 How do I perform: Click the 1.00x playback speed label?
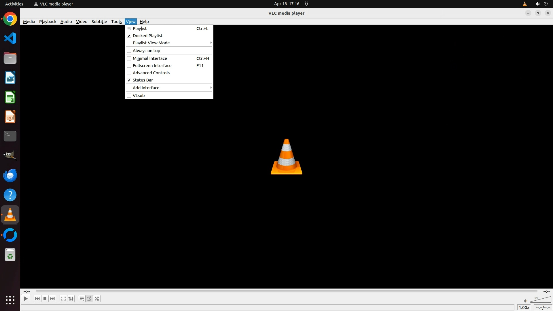pyautogui.click(x=524, y=308)
